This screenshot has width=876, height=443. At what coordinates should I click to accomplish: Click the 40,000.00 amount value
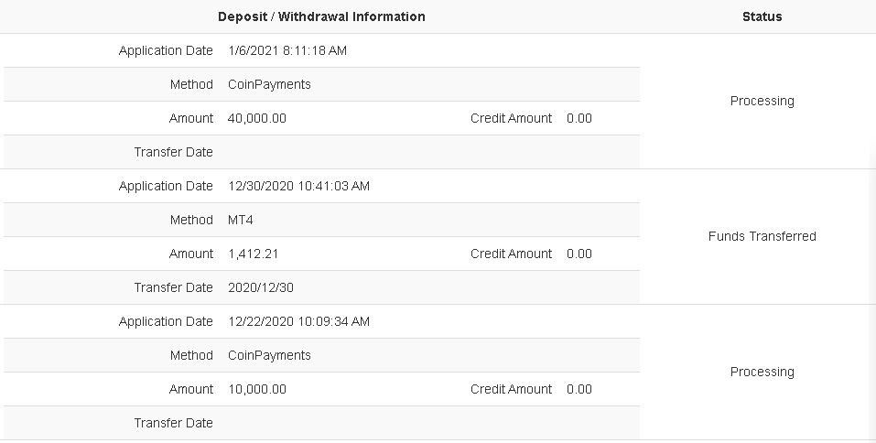point(257,118)
